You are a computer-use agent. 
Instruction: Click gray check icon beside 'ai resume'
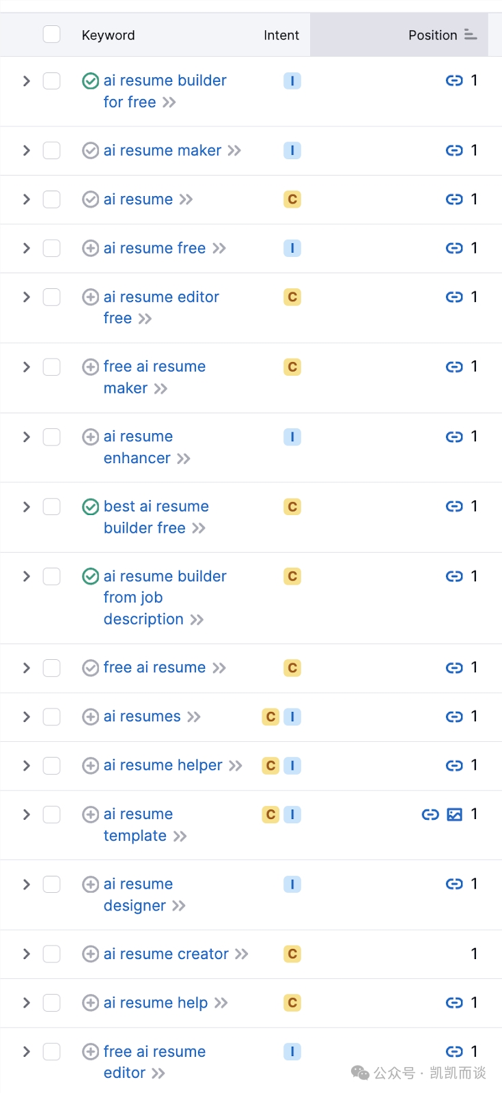point(90,199)
